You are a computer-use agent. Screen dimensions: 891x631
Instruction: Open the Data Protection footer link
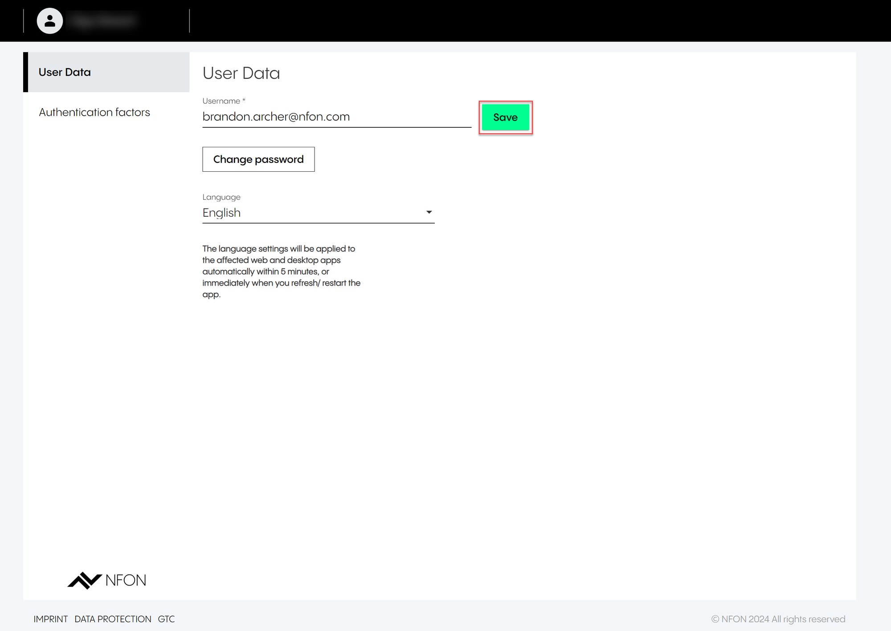click(x=113, y=619)
